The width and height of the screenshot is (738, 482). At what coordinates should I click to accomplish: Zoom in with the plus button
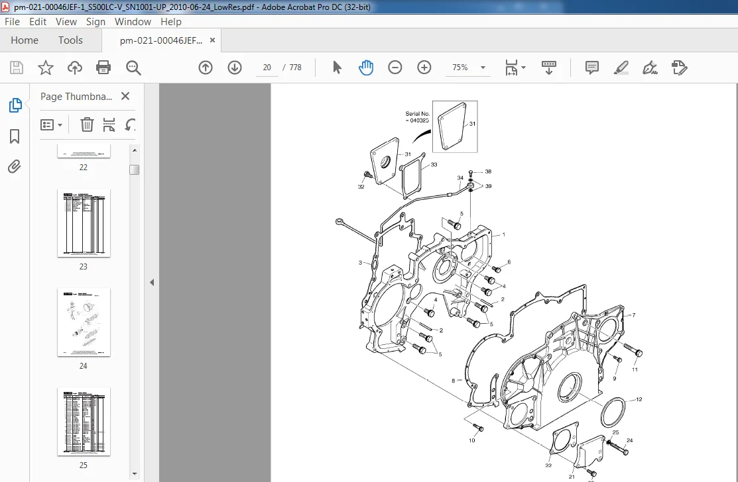point(424,68)
